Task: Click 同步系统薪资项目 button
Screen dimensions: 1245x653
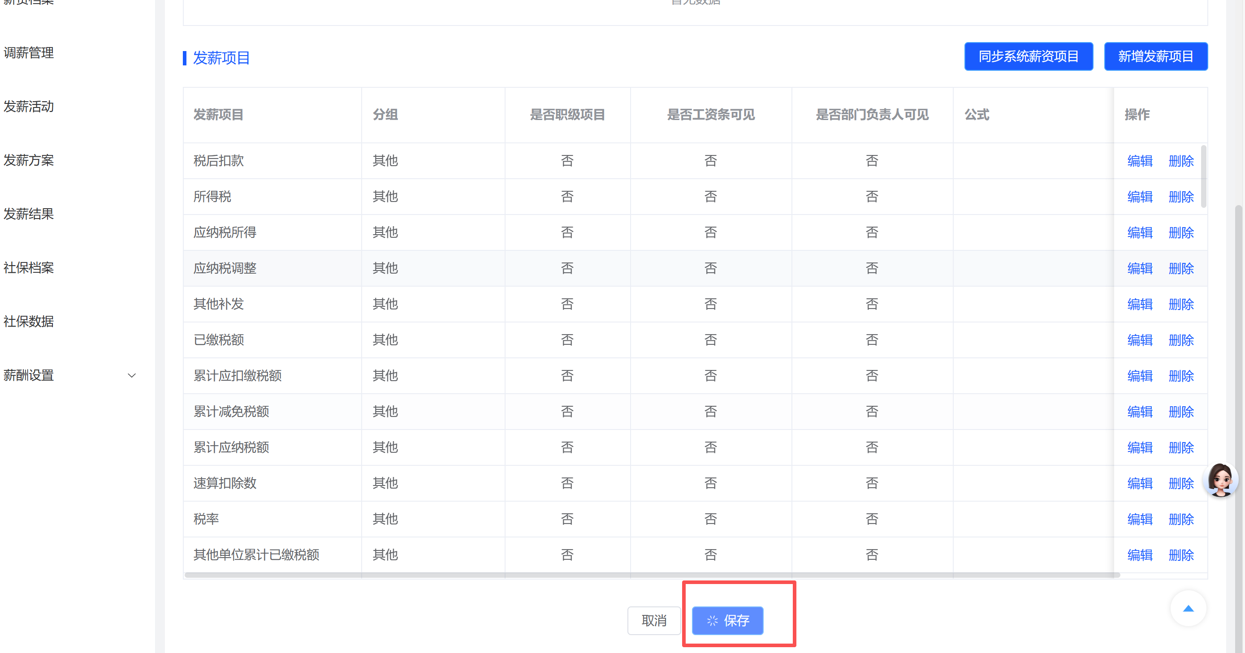Action: [1028, 56]
